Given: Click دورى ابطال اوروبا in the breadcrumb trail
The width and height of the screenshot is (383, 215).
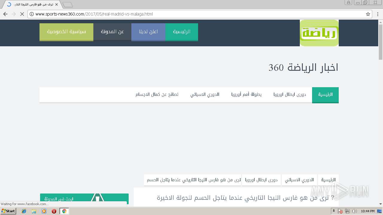Looking at the screenshot, I should pos(261,180).
